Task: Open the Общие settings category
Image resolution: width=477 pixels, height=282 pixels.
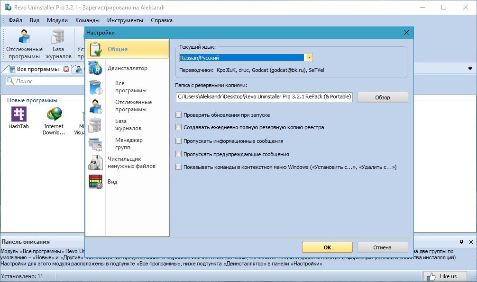Action: (x=127, y=49)
